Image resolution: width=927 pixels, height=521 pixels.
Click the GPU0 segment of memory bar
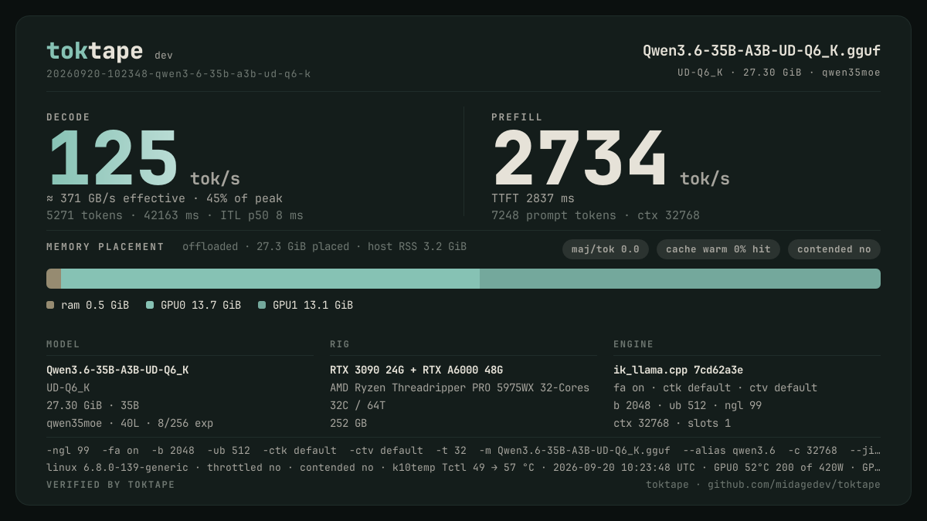[270, 279]
